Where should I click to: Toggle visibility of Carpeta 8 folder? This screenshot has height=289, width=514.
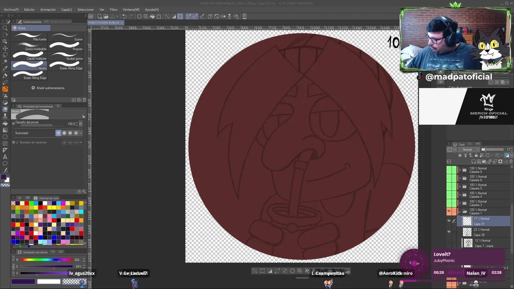click(449, 170)
